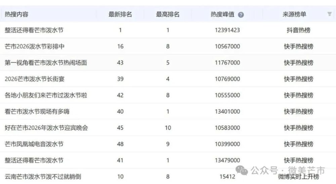This screenshot has height=184, width=336.
Task: Select the 热搜内容 column header
Action: pyautogui.click(x=16, y=14)
